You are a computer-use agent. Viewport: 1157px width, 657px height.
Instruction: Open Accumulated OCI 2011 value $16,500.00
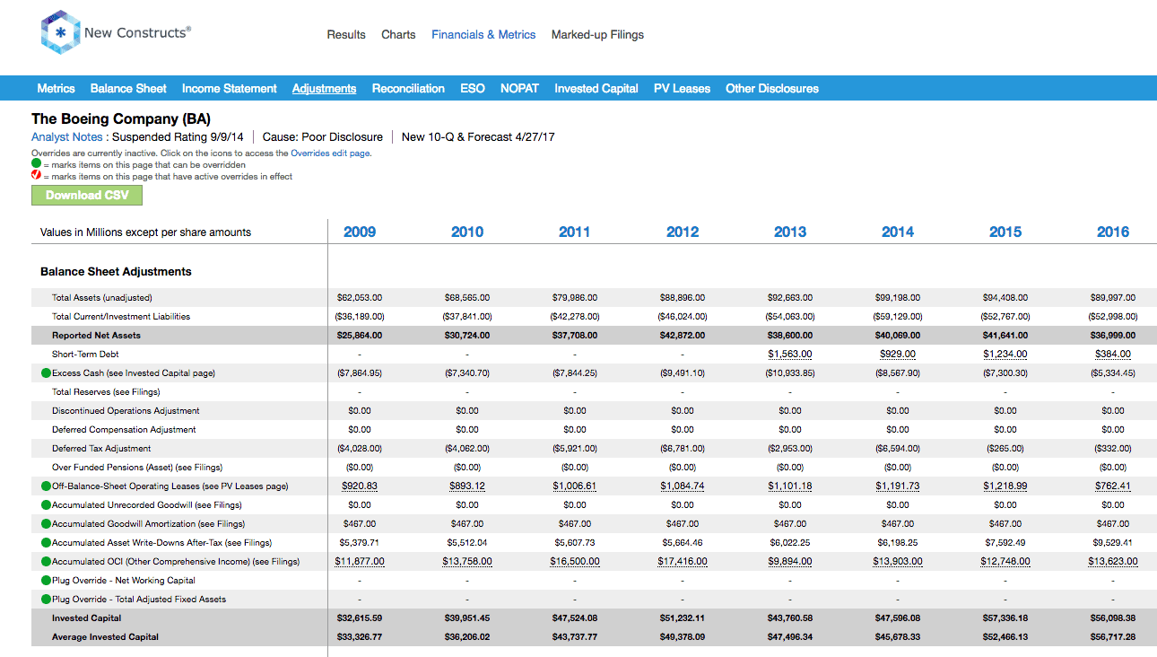575,561
